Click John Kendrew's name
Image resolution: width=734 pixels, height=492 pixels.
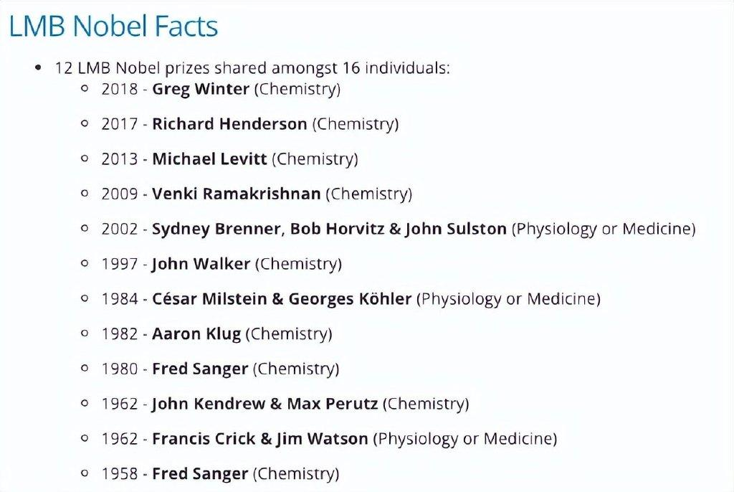(x=209, y=404)
